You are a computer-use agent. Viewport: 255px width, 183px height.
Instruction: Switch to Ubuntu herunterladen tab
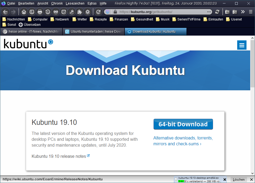[x=93, y=32]
